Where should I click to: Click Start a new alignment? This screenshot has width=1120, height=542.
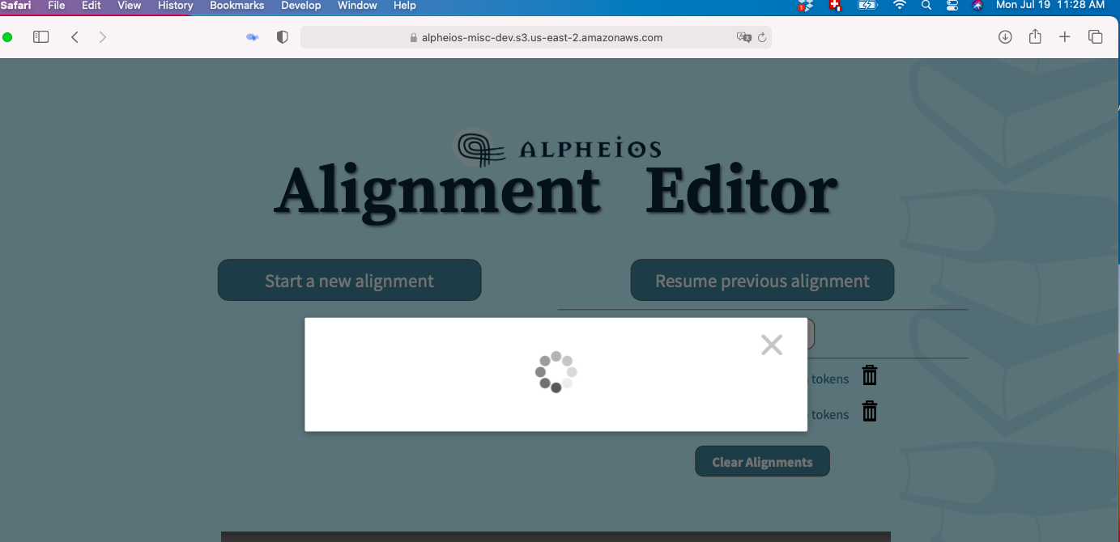tap(349, 280)
